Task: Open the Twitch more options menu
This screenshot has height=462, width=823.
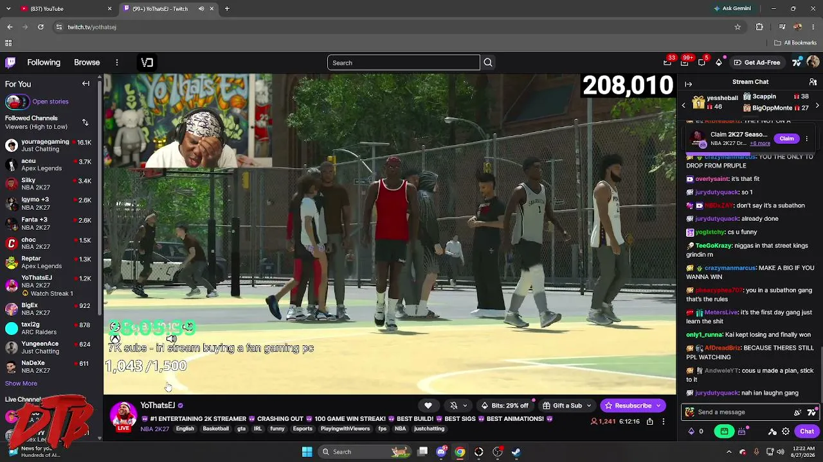Action: [x=117, y=62]
